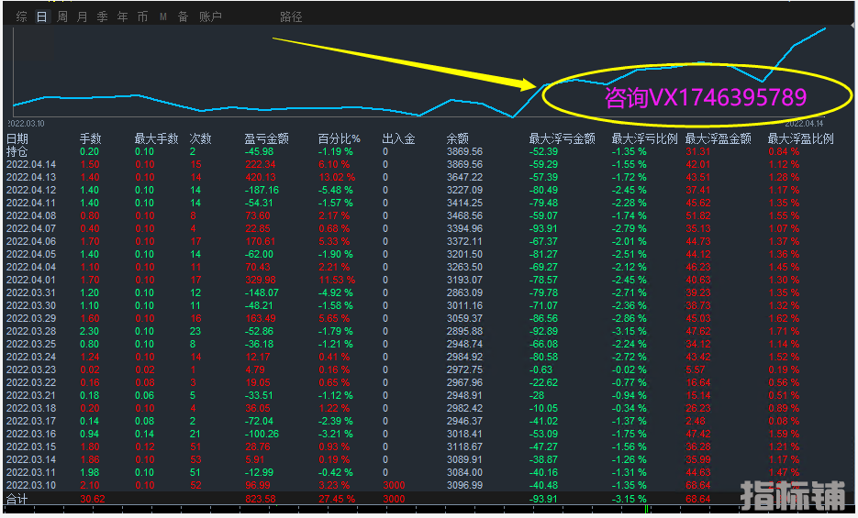Select the 2022.04.01 row date
This screenshot has width=858, height=518.
click(30, 280)
